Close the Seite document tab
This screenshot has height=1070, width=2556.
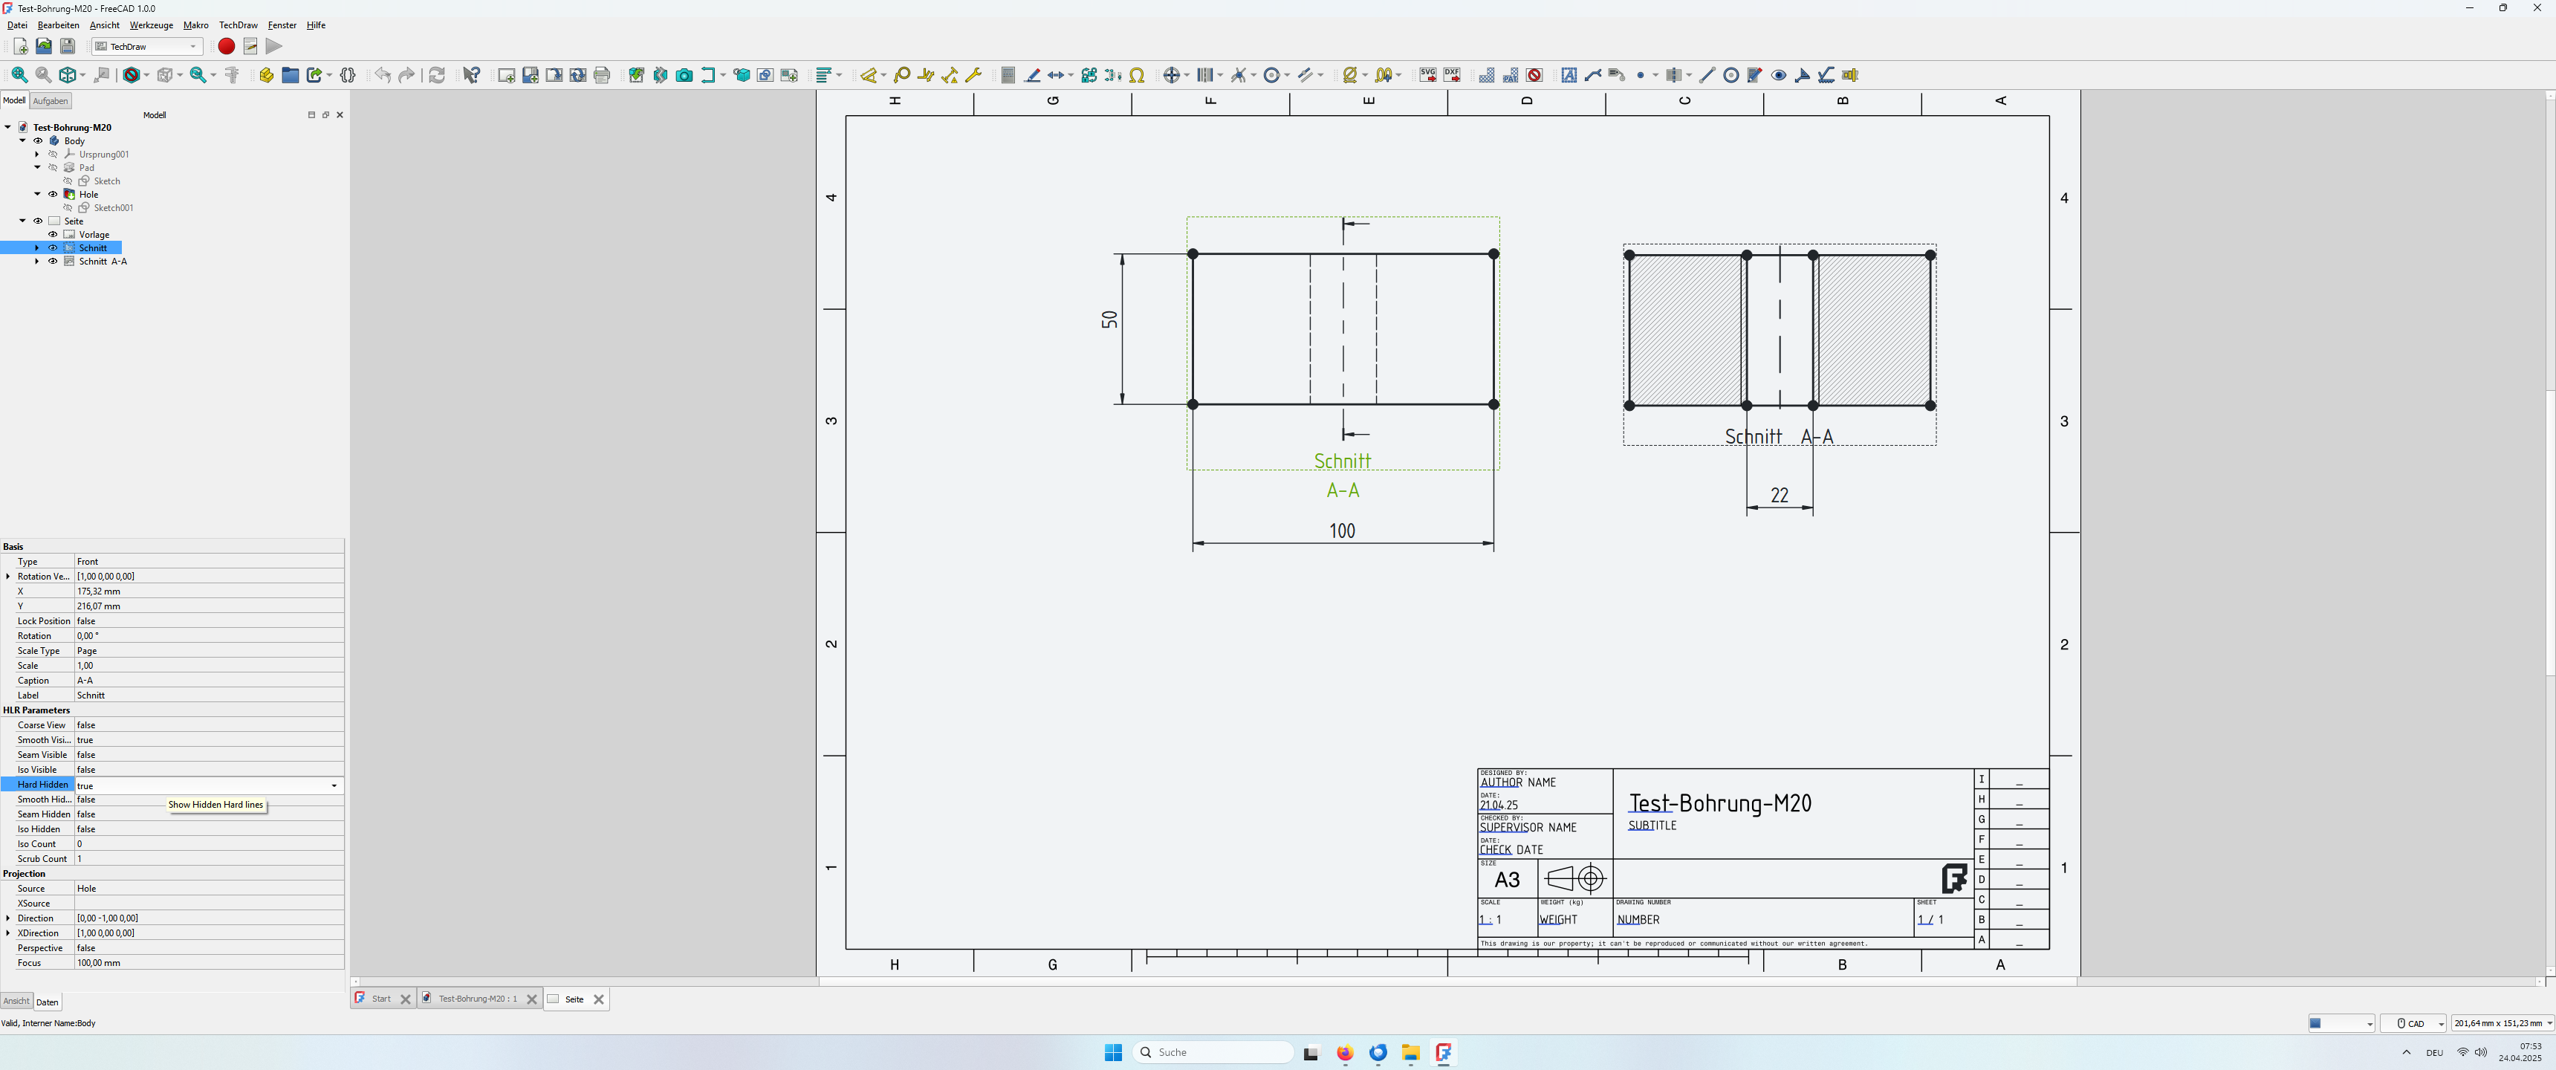(598, 999)
